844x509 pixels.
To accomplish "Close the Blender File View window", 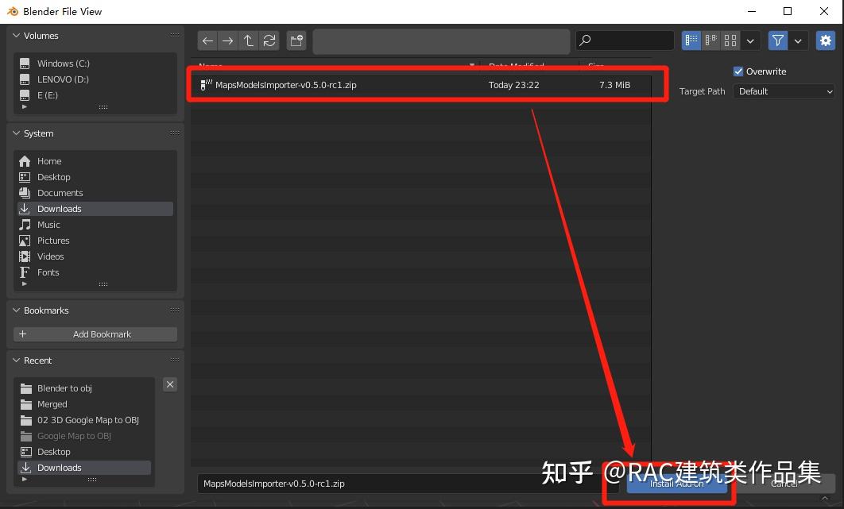I will click(x=823, y=11).
